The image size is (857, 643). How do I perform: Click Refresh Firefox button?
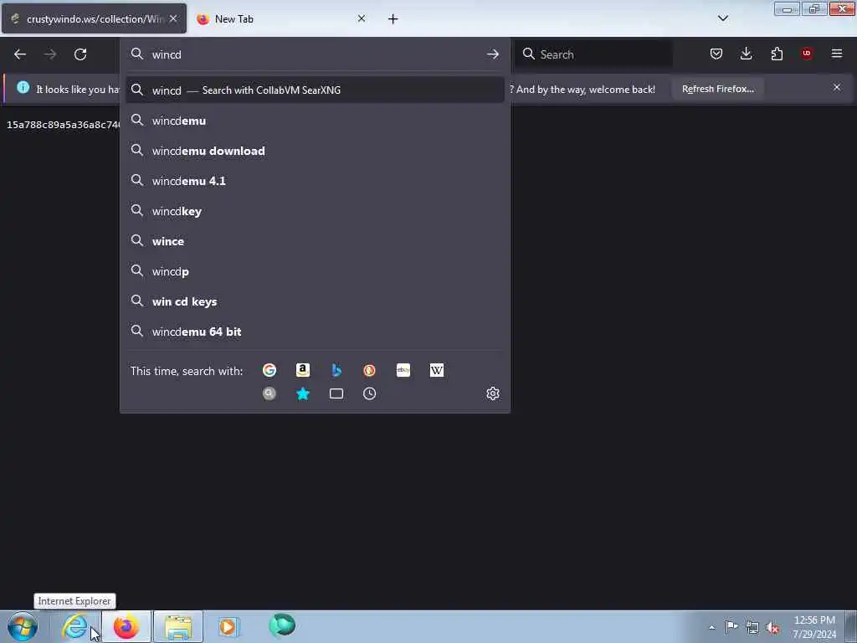717,89
